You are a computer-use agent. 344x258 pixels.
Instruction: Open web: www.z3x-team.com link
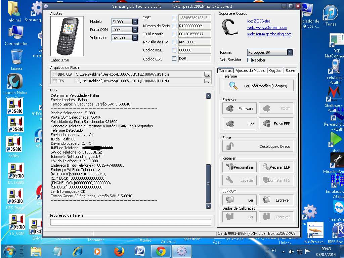click(x=267, y=28)
